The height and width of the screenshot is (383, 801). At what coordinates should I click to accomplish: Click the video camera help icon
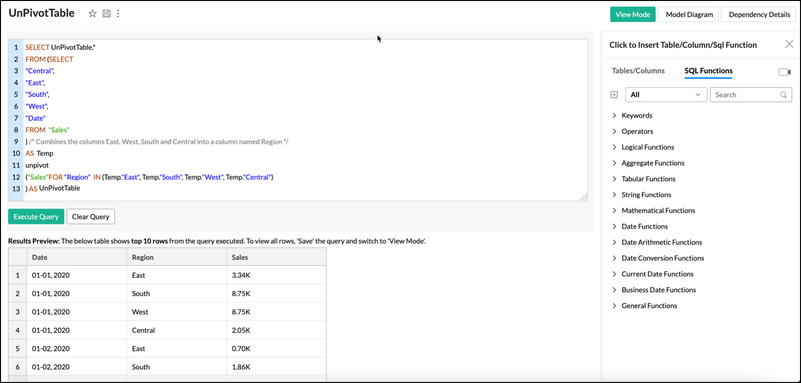784,72
